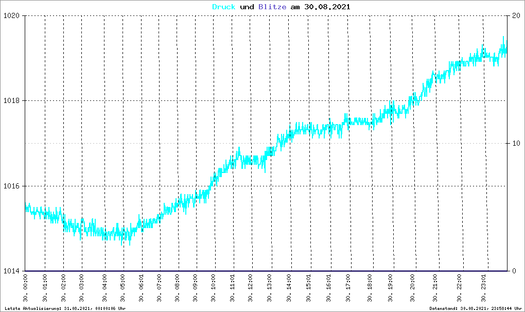Choose the '30. 10:00' time axis label
The width and height of the screenshot is (525, 312).
(x=214, y=289)
